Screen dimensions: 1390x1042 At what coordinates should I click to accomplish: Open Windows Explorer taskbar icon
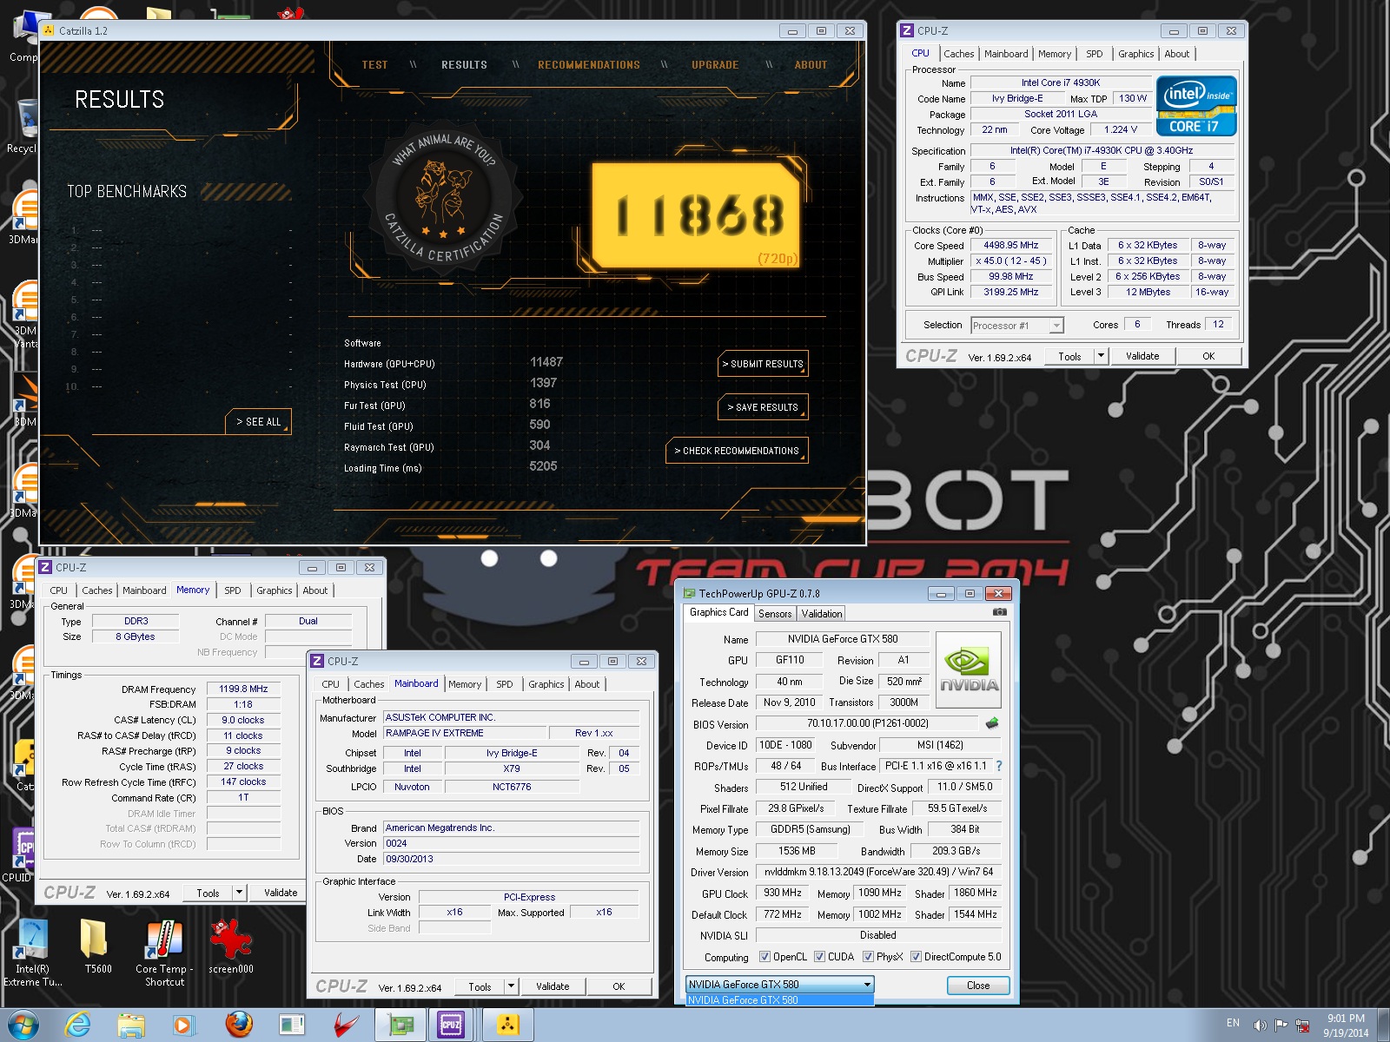tap(131, 1025)
